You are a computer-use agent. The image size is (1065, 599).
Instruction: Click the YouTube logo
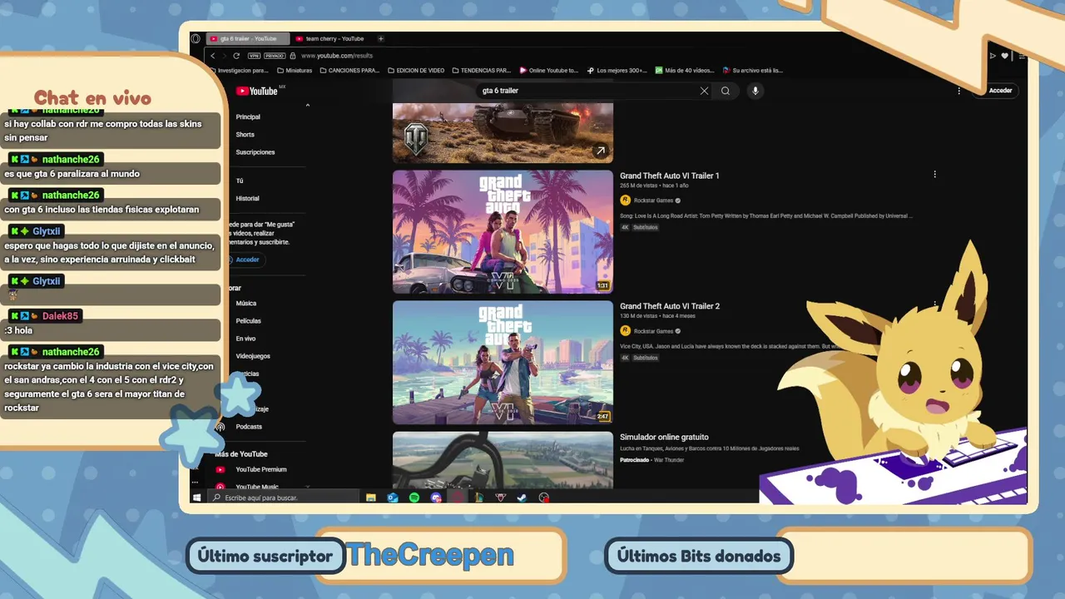tap(258, 91)
